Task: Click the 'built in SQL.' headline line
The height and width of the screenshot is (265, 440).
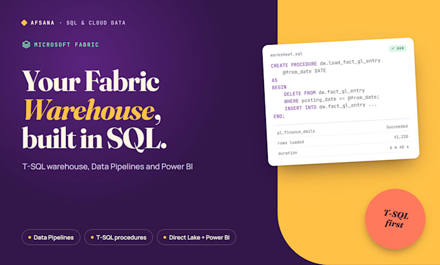Action: point(94,138)
